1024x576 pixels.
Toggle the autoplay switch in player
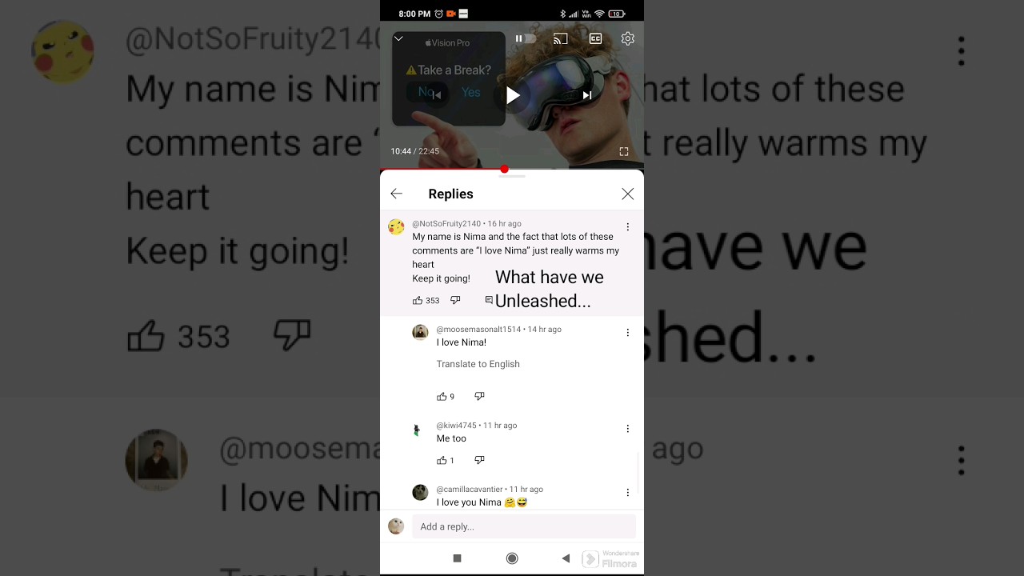[526, 38]
